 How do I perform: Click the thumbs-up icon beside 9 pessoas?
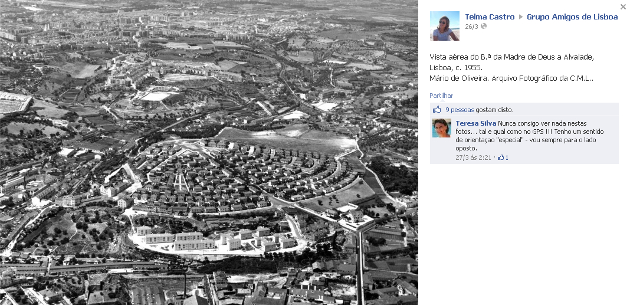(x=437, y=110)
